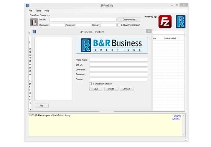Click main window Domain field

point(109,25)
